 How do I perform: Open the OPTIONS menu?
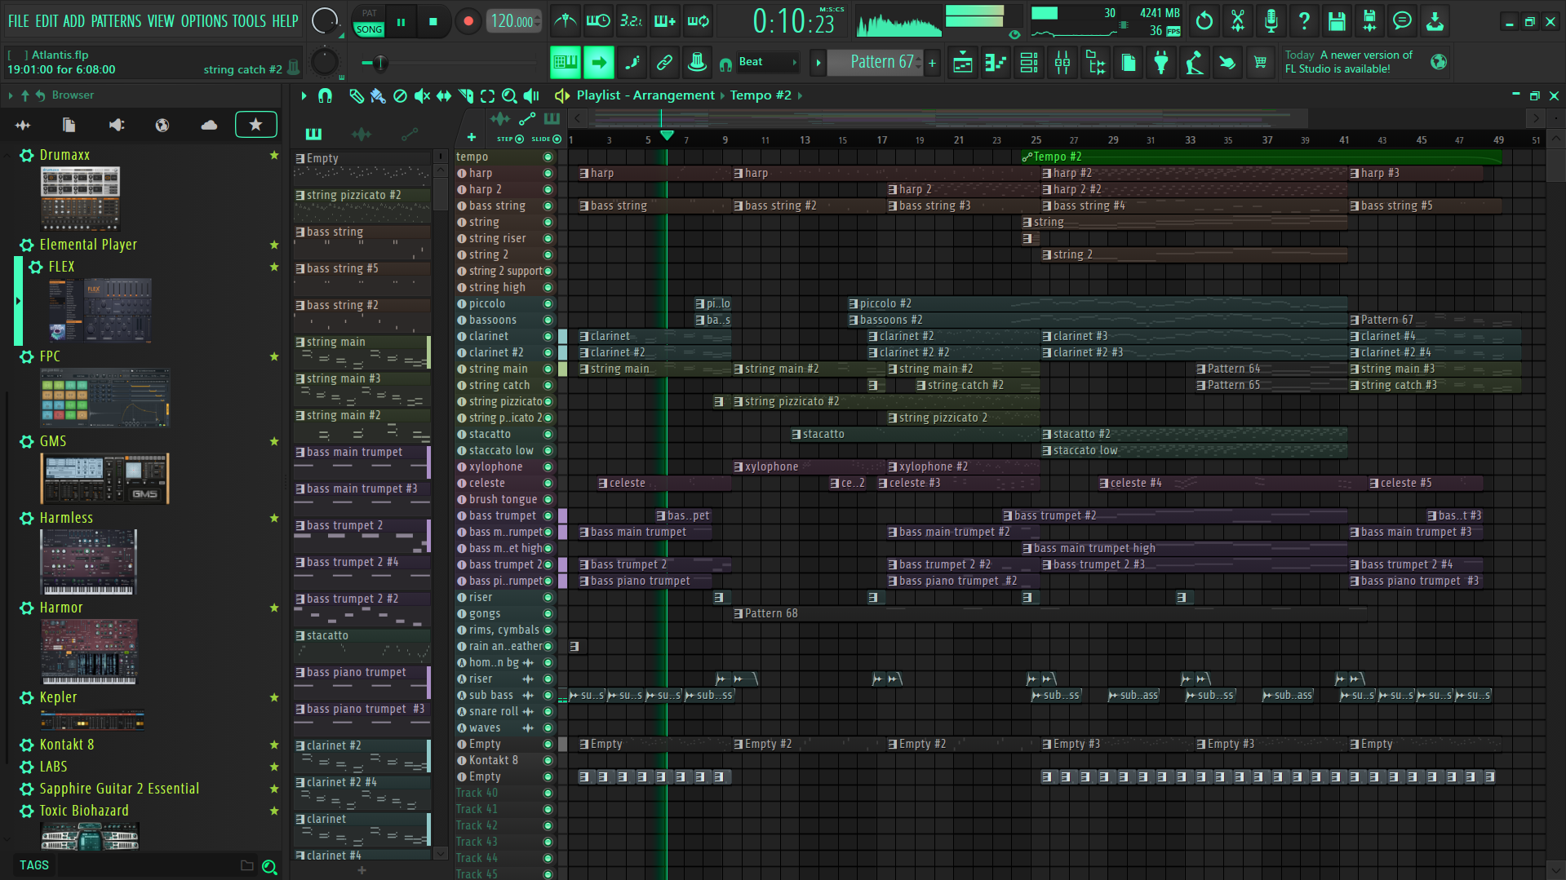203,21
